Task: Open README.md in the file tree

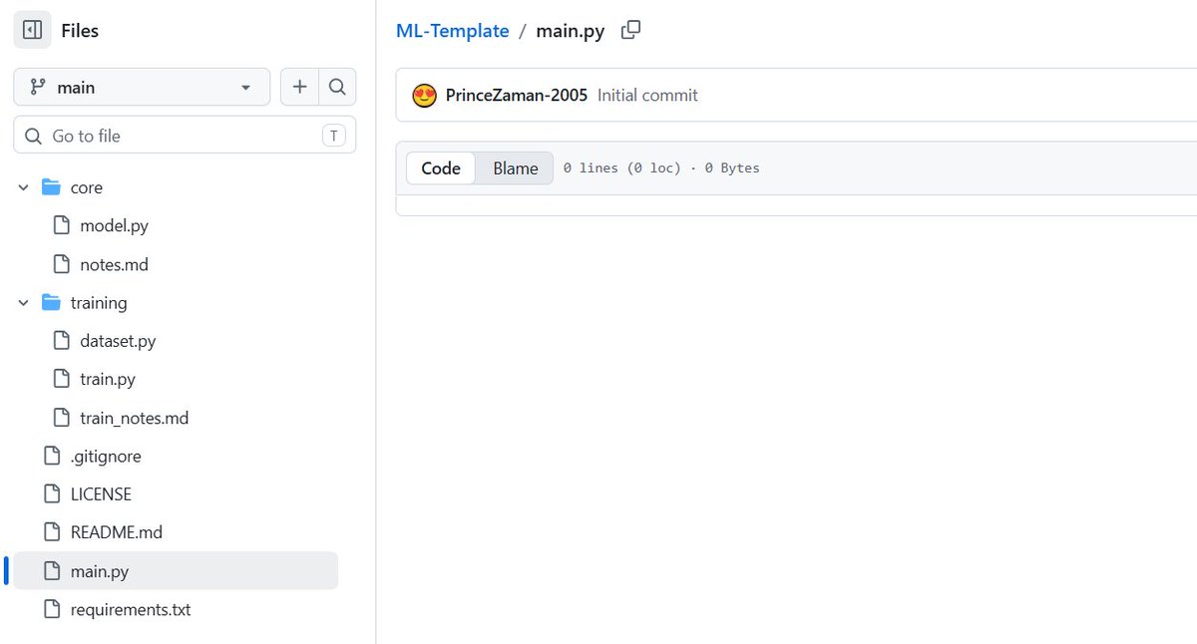Action: pos(116,532)
